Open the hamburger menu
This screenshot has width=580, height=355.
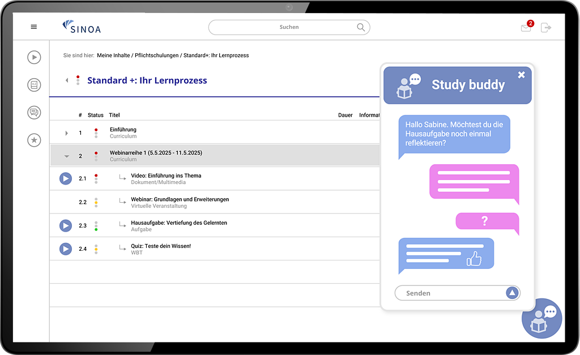click(x=33, y=27)
